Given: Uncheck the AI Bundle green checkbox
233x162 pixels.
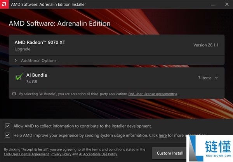Looking at the screenshot, I should click(x=19, y=78).
